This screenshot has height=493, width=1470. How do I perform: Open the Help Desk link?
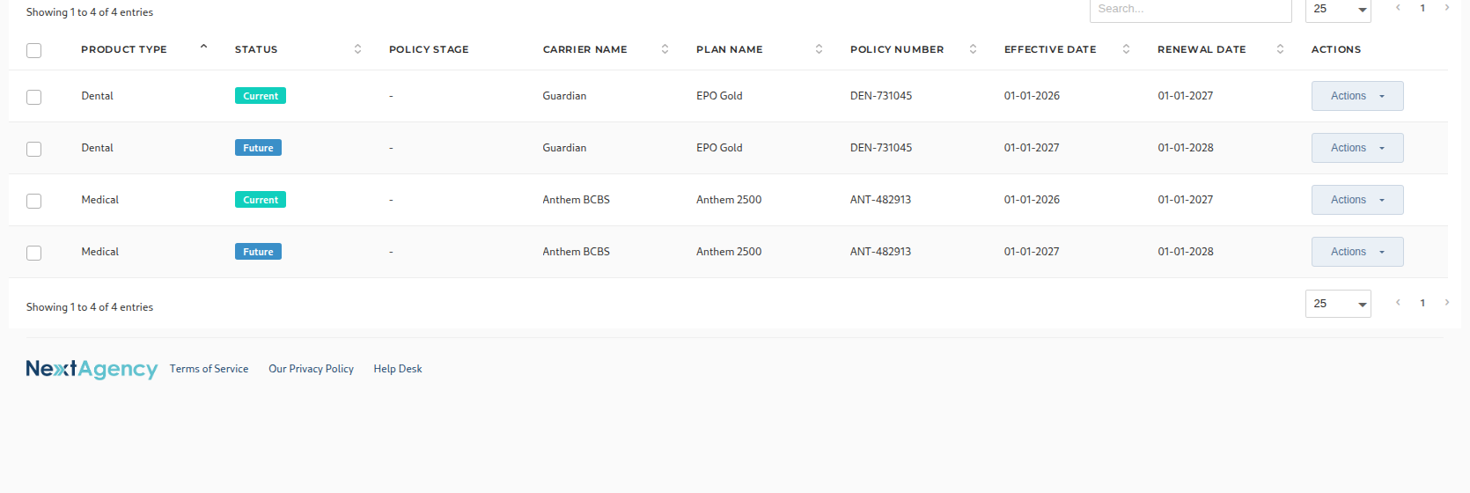click(398, 369)
